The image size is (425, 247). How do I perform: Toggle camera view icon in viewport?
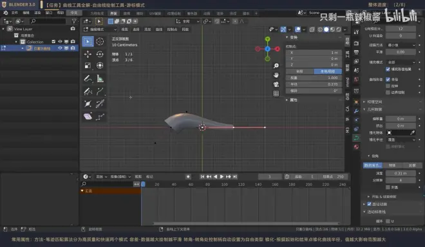pyautogui.click(x=276, y=84)
